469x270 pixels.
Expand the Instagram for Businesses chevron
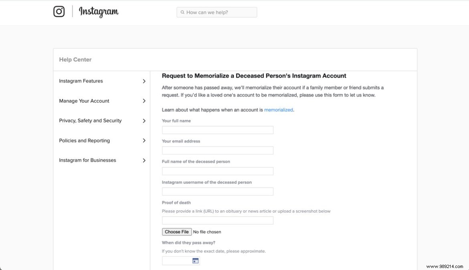[x=144, y=160]
